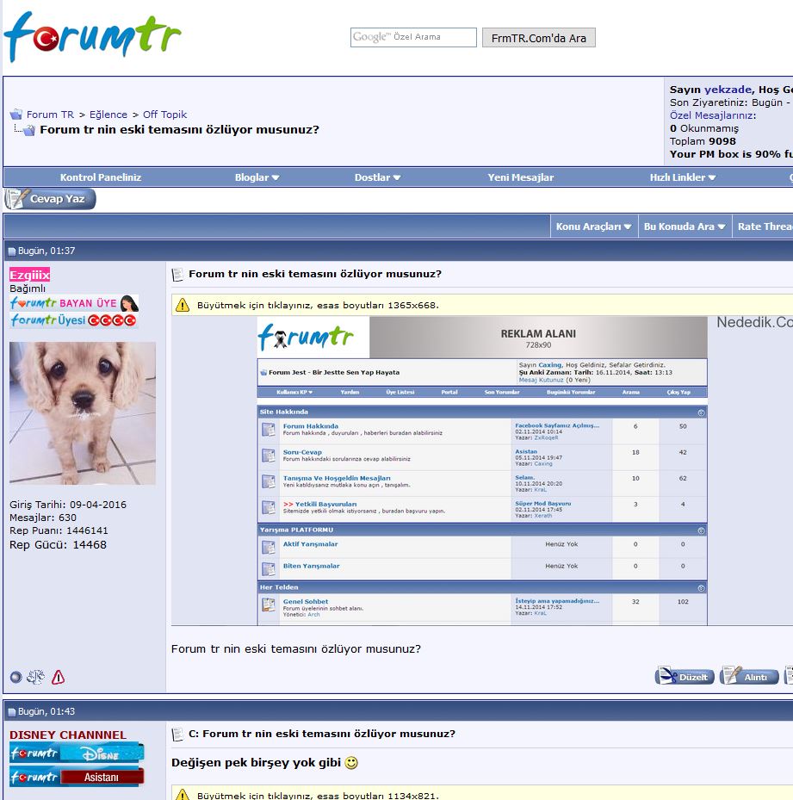Viewport: 793px width, 800px height.
Task: Click the red warning triangle report icon
Action: click(58, 677)
